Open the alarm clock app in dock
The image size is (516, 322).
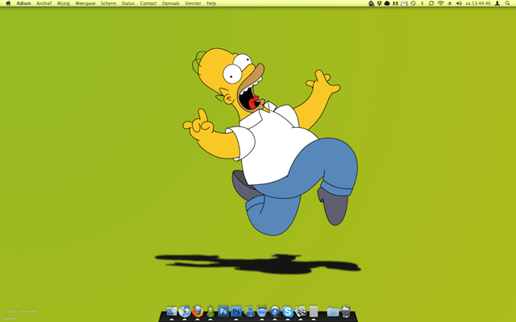[x=262, y=311]
